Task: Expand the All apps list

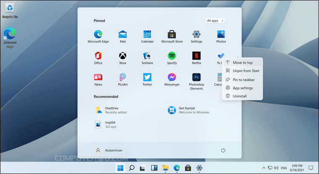Action: point(215,21)
